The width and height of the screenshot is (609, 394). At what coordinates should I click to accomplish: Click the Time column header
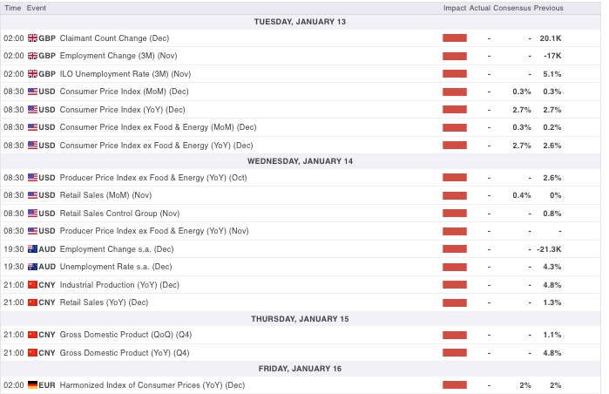pyautogui.click(x=13, y=8)
